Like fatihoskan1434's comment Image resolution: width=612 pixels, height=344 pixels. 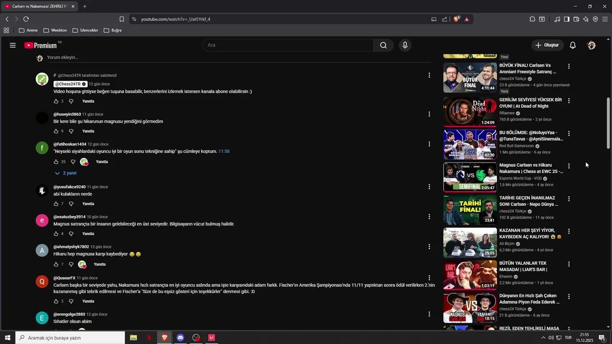(x=56, y=162)
